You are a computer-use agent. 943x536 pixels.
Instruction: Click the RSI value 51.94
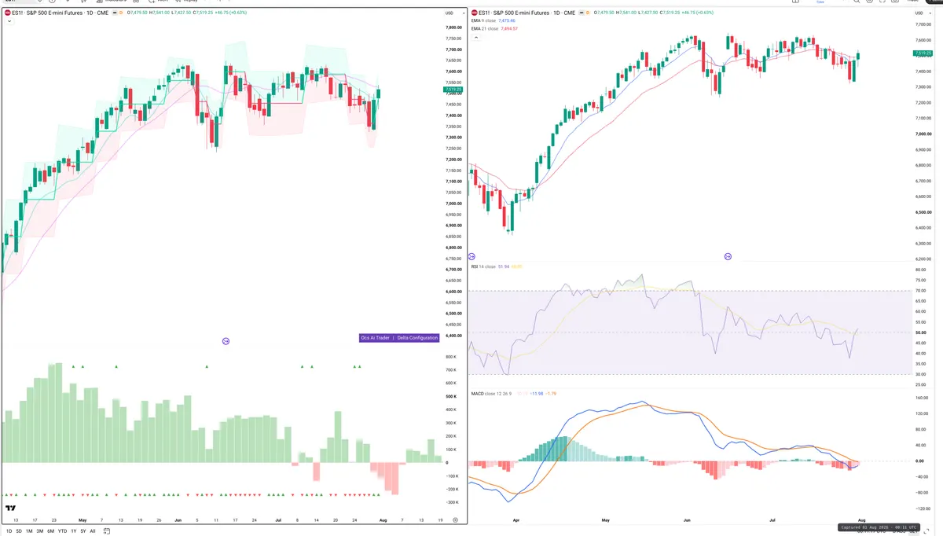tap(503, 266)
